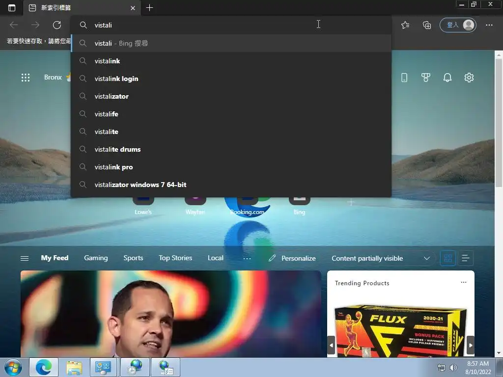The width and height of the screenshot is (503, 377).
Task: Open the main news story thumbnail
Action: [170, 314]
